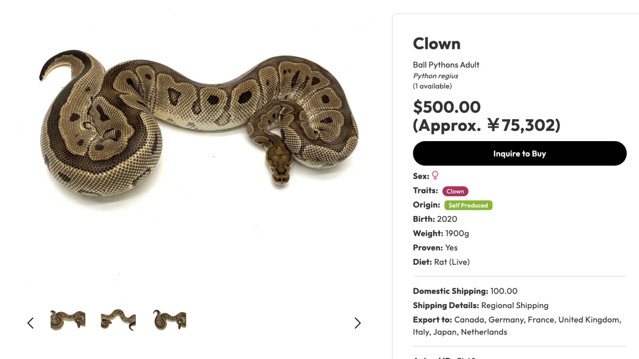This screenshot has height=359, width=639.
Task: Click the approximate yen price
Action: 487,125
